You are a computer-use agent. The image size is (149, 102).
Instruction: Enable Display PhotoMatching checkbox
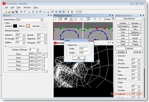tap(6, 47)
